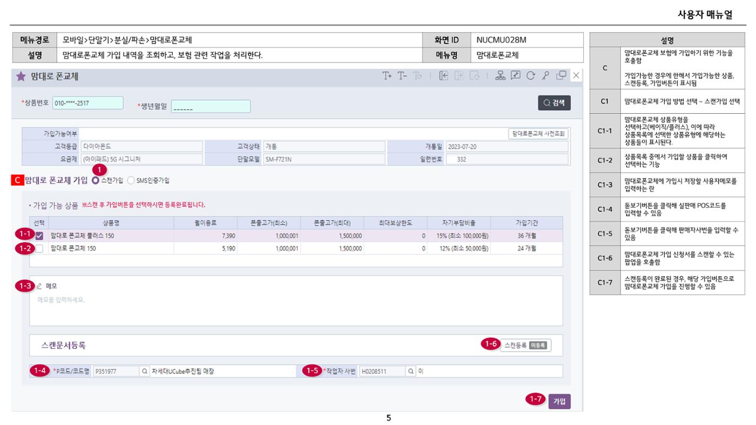The height and width of the screenshot is (425, 756).
Task: Select the SMS인증가입 radio button
Action: (x=131, y=181)
